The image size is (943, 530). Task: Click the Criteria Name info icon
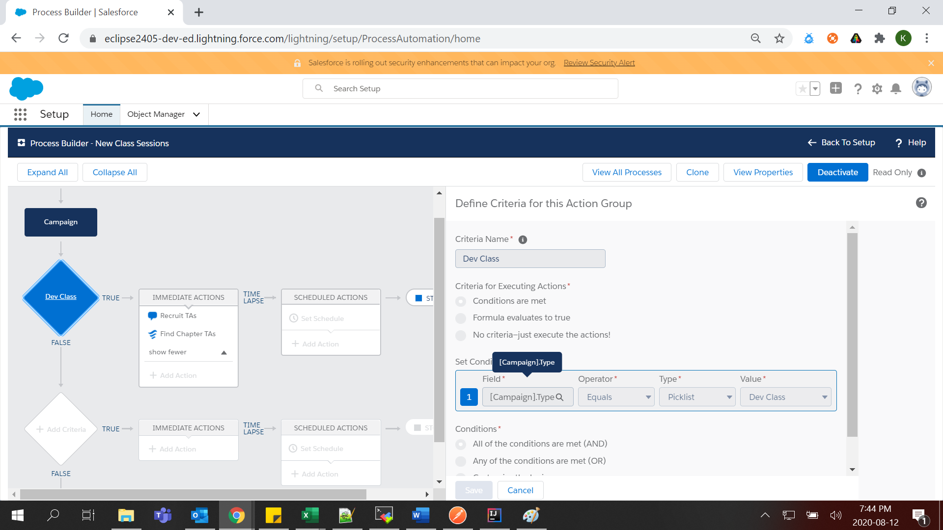coord(523,239)
